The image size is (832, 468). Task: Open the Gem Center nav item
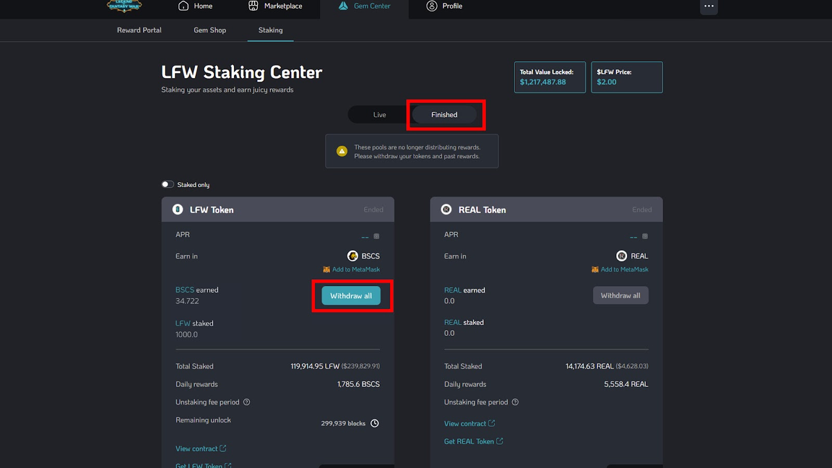tap(364, 6)
